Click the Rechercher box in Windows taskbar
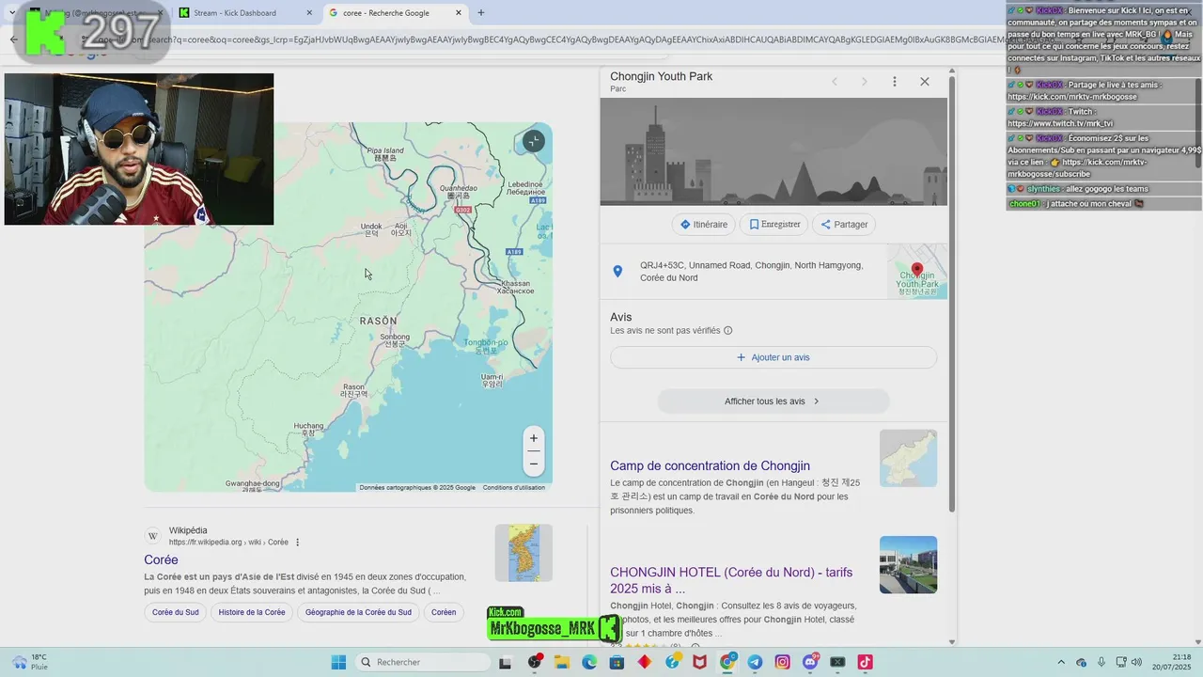The image size is (1203, 677). coord(423,662)
